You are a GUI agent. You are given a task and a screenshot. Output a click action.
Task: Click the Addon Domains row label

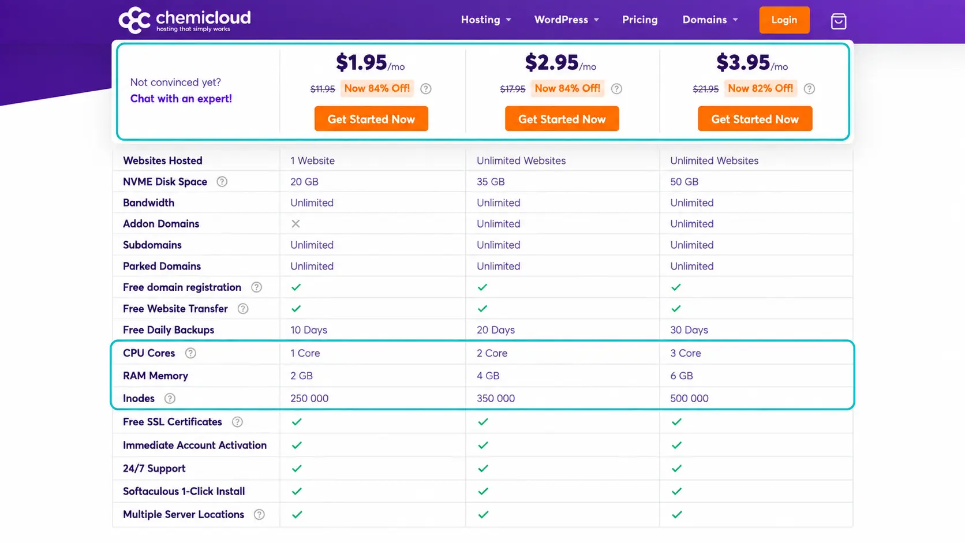(161, 224)
